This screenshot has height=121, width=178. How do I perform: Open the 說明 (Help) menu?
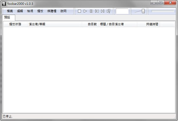[64, 11]
